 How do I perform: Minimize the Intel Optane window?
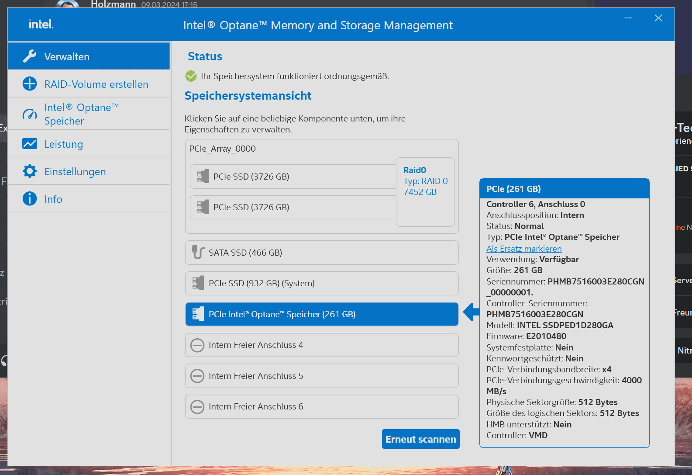[x=628, y=18]
